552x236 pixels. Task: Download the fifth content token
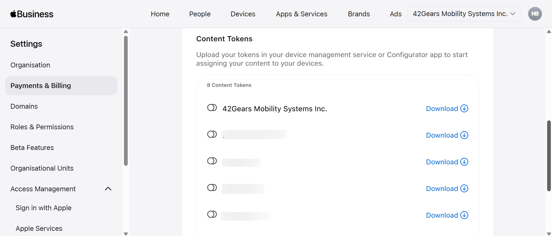(x=447, y=215)
